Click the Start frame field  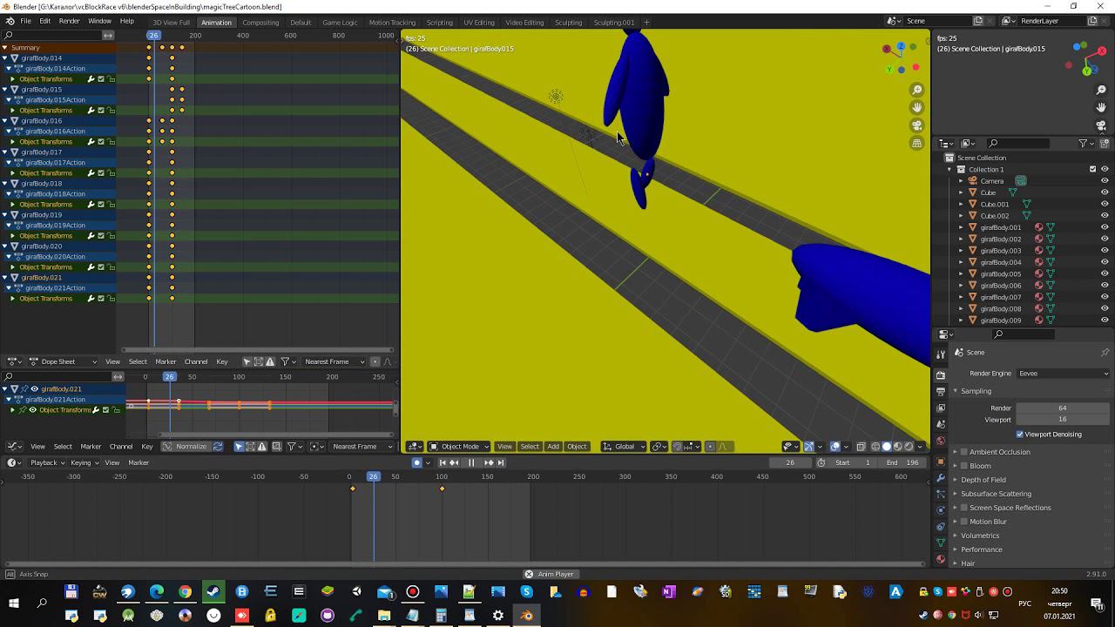click(x=852, y=462)
